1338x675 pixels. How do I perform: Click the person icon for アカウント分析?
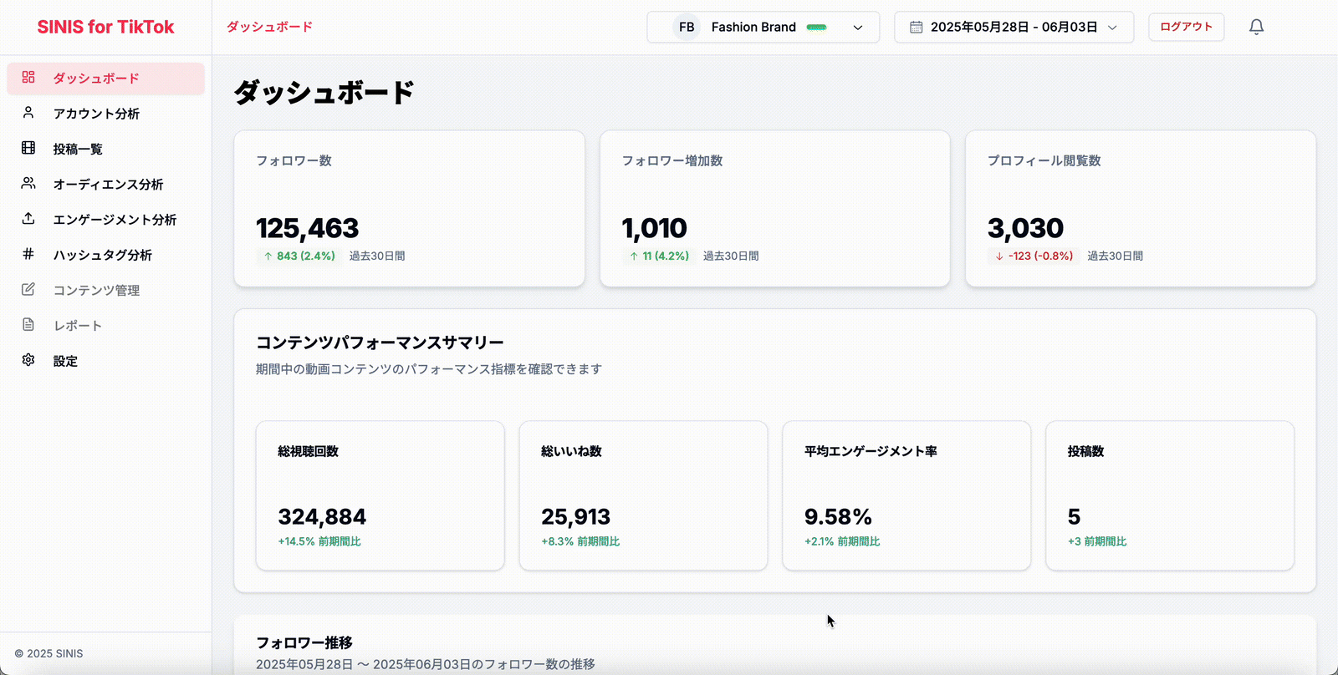[28, 113]
